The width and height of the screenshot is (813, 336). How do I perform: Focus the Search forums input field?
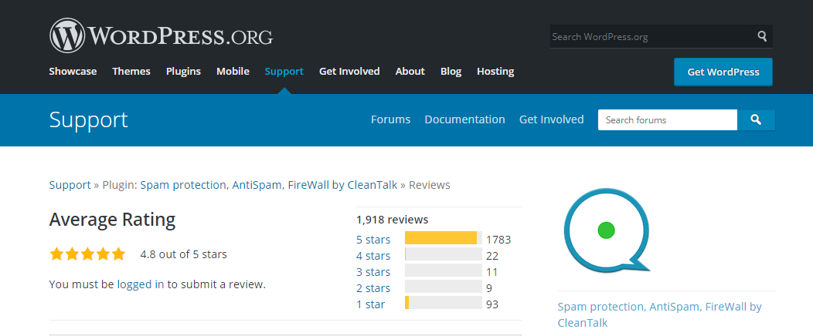(x=668, y=120)
